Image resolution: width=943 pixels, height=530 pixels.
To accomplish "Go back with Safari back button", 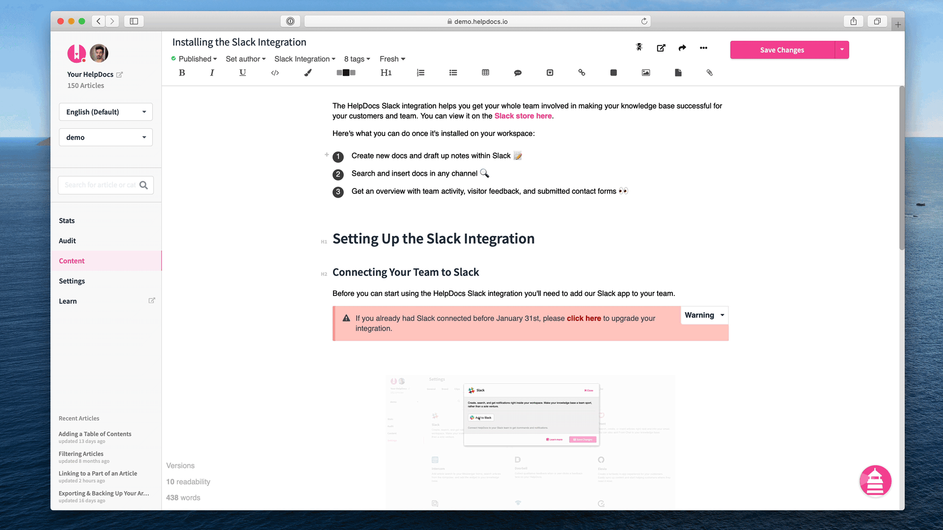I will click(x=99, y=21).
